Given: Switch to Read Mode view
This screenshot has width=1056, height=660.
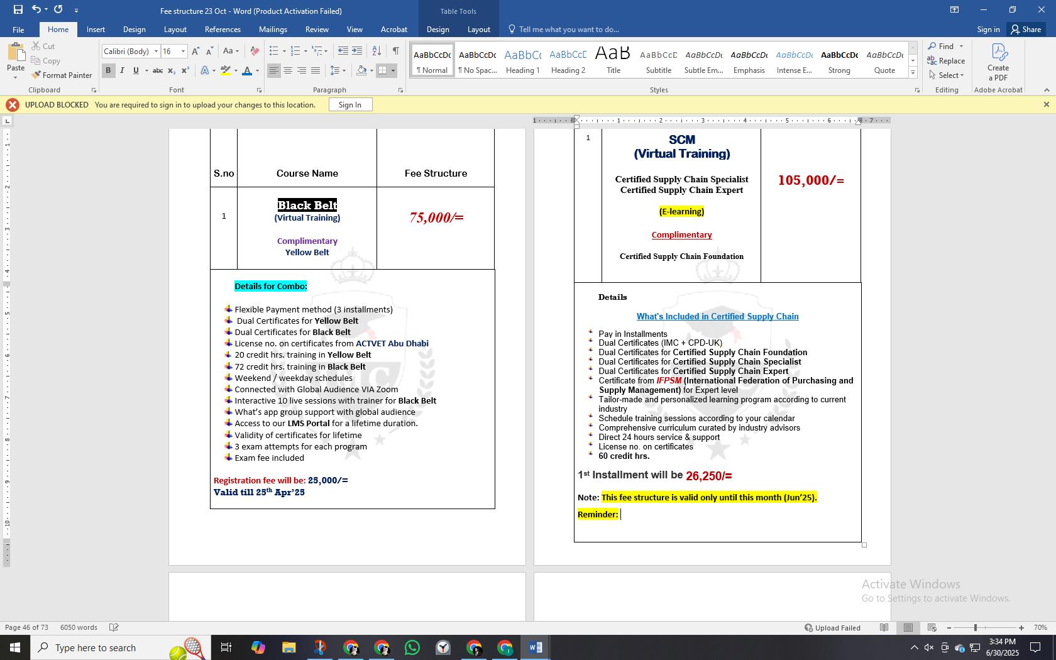Looking at the screenshot, I should pos(884,627).
